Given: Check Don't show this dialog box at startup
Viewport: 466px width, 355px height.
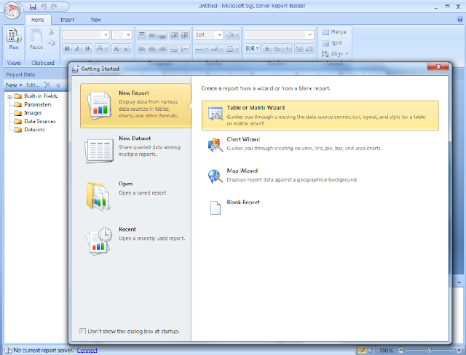Looking at the screenshot, I should pos(82,331).
